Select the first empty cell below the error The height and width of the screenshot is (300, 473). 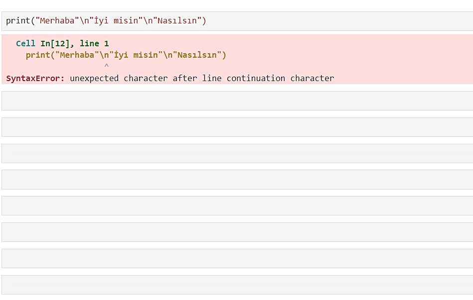[x=237, y=100]
